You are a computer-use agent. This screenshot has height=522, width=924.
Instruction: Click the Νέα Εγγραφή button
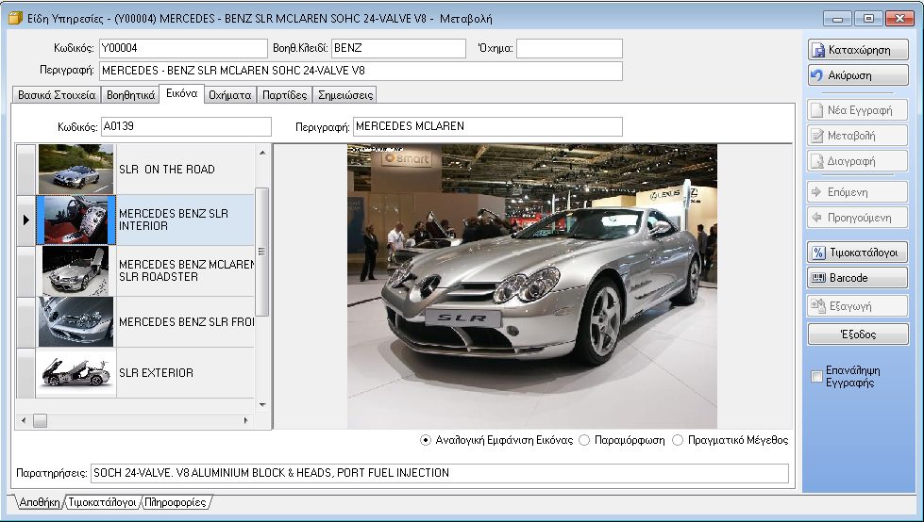(x=857, y=110)
